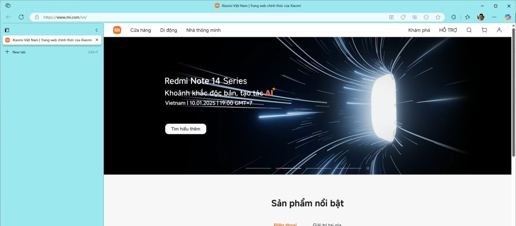Select the Giải trí tại gia product tab
The width and height of the screenshot is (516, 226).
point(327,225)
